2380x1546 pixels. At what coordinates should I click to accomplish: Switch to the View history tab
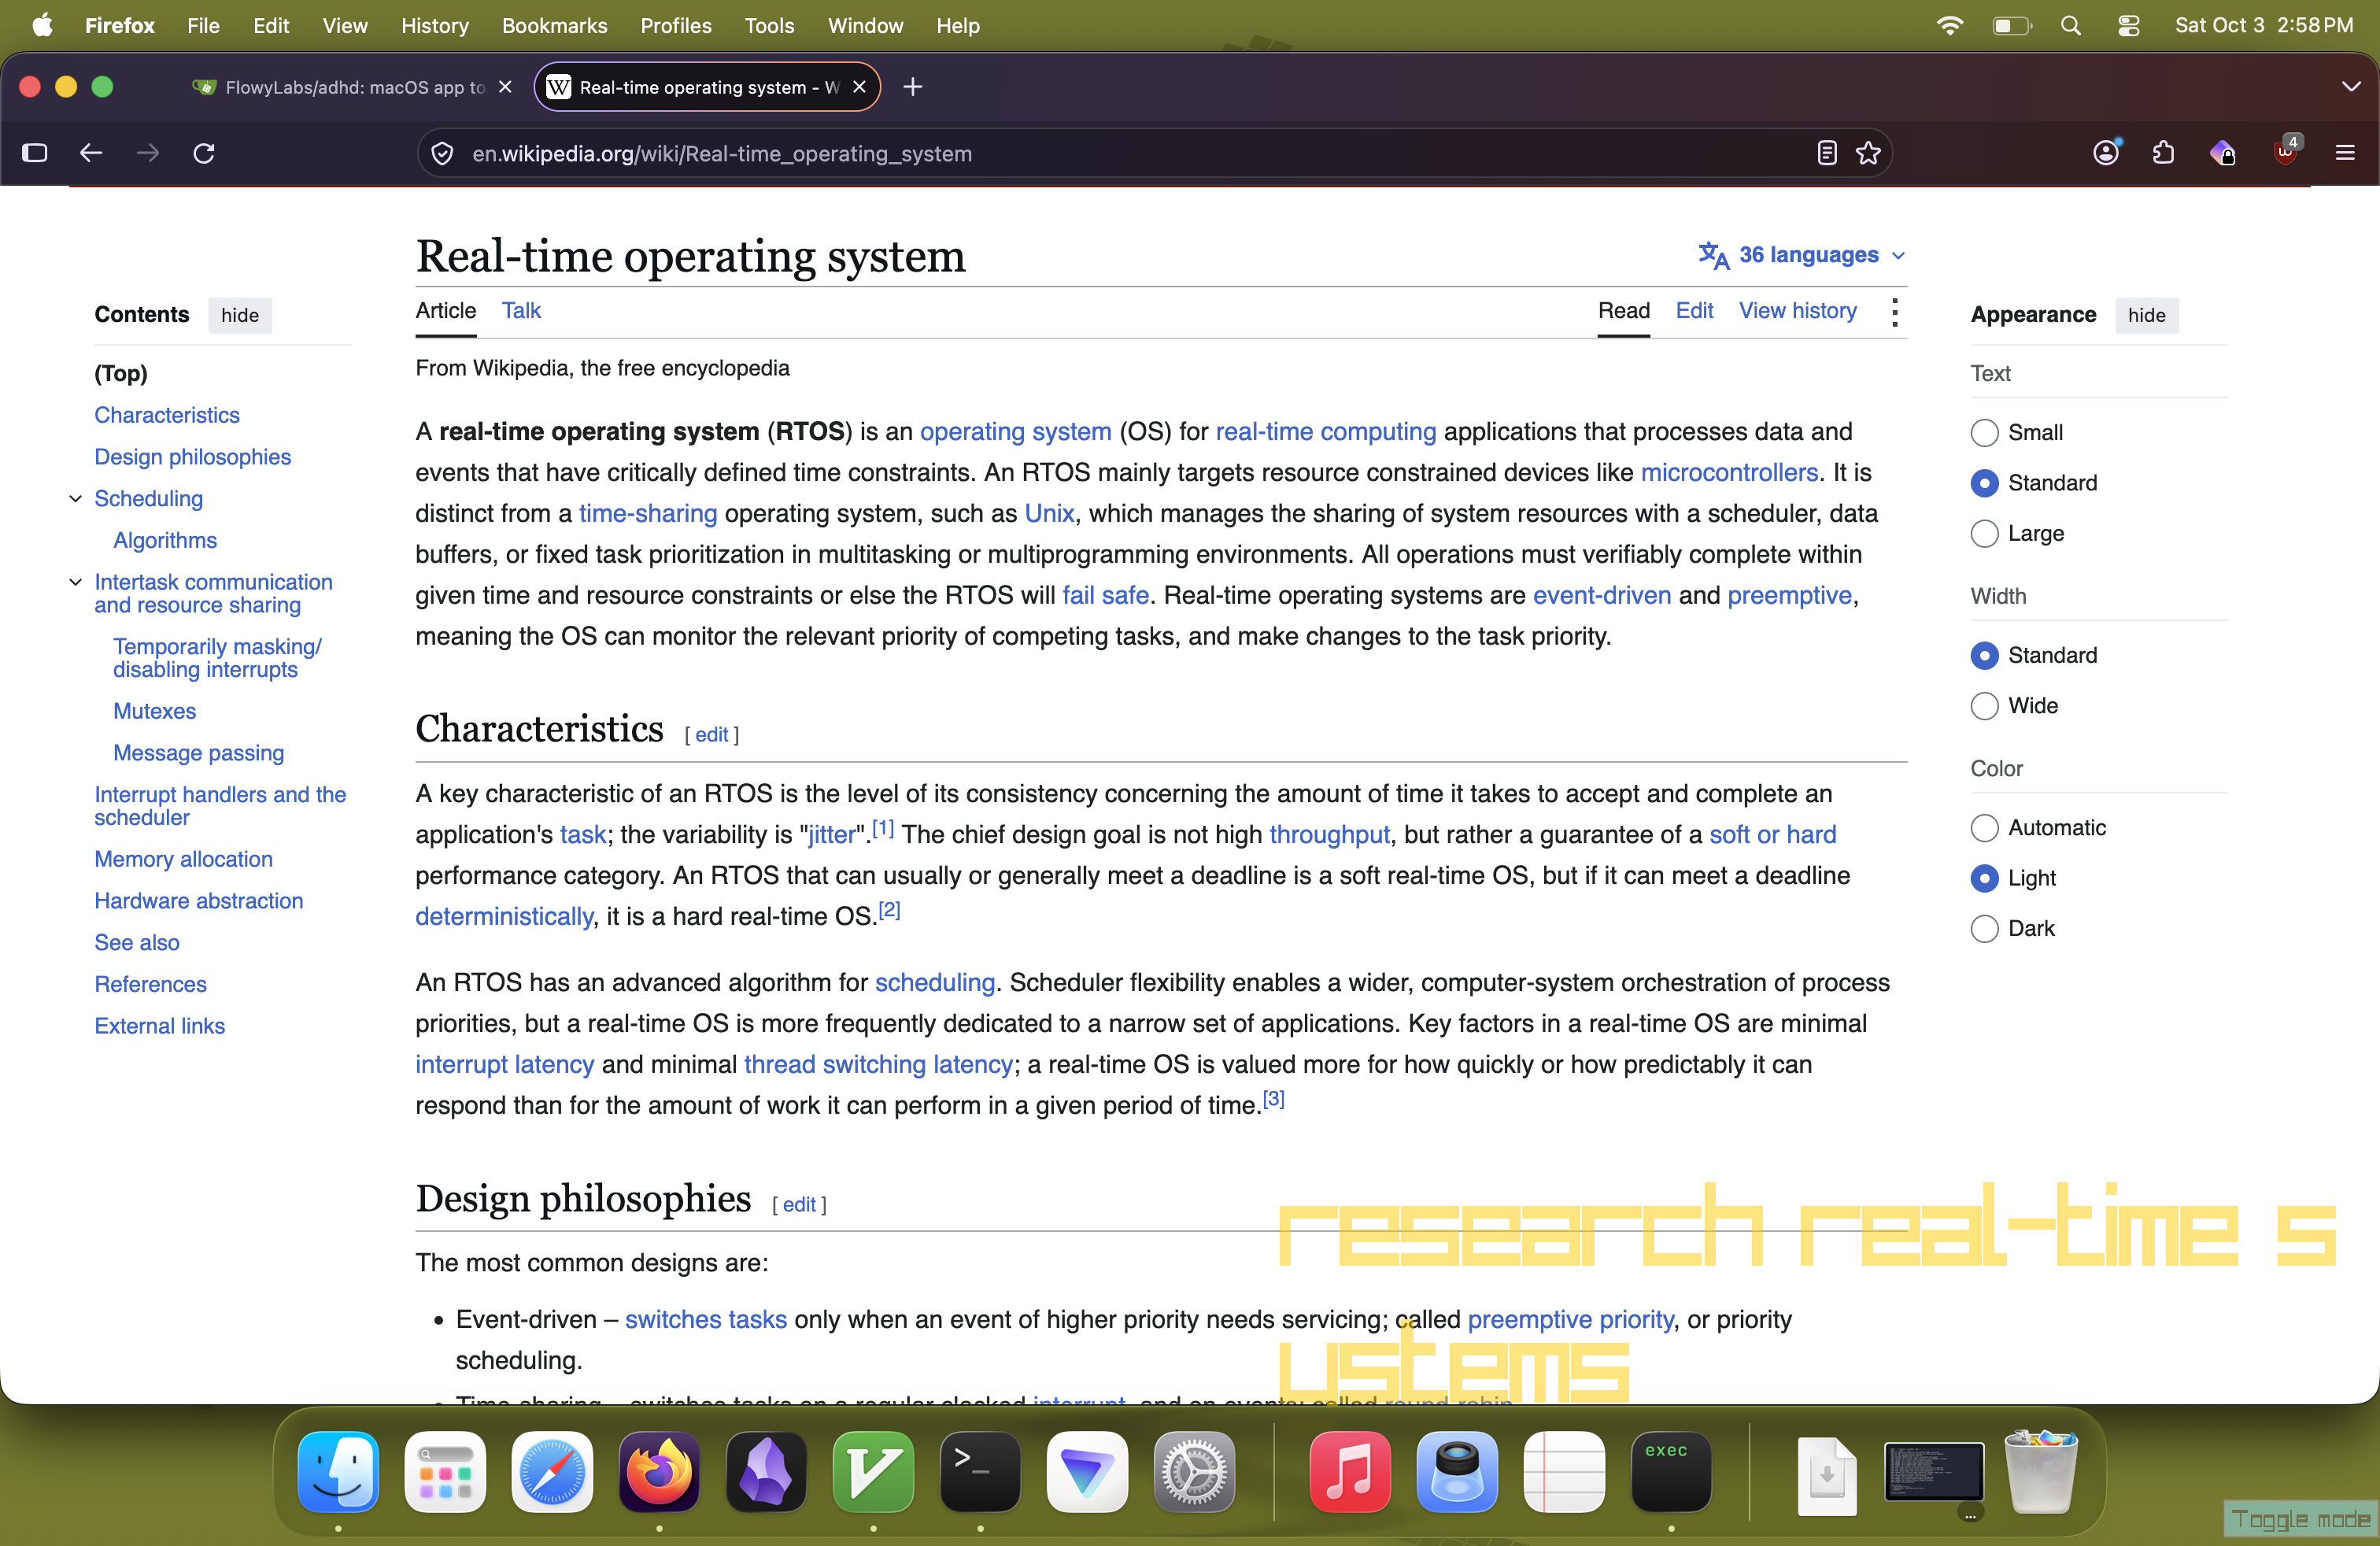click(1797, 311)
